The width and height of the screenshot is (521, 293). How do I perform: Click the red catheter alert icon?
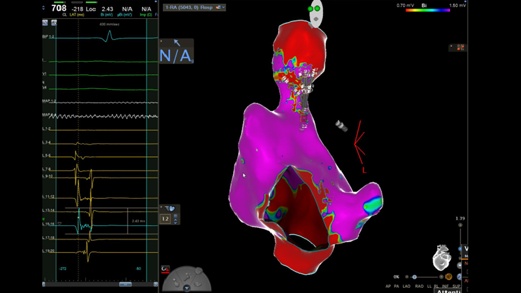pos(165,268)
